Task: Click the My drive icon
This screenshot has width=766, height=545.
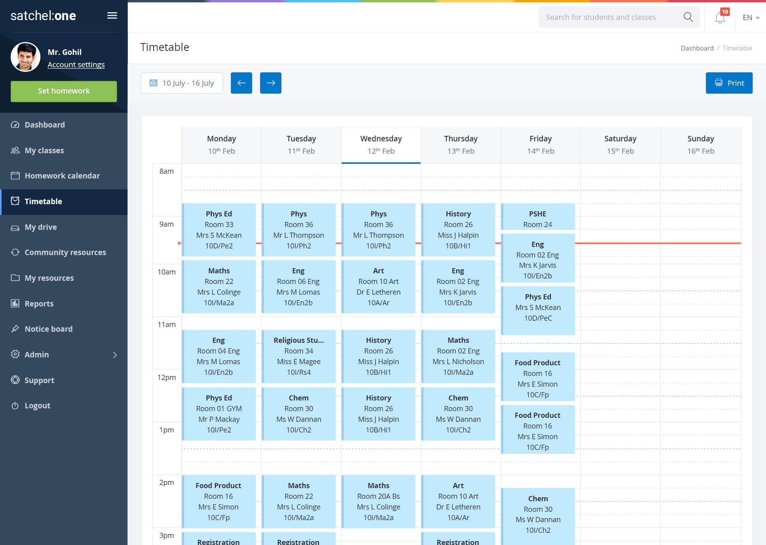Action: [x=15, y=227]
